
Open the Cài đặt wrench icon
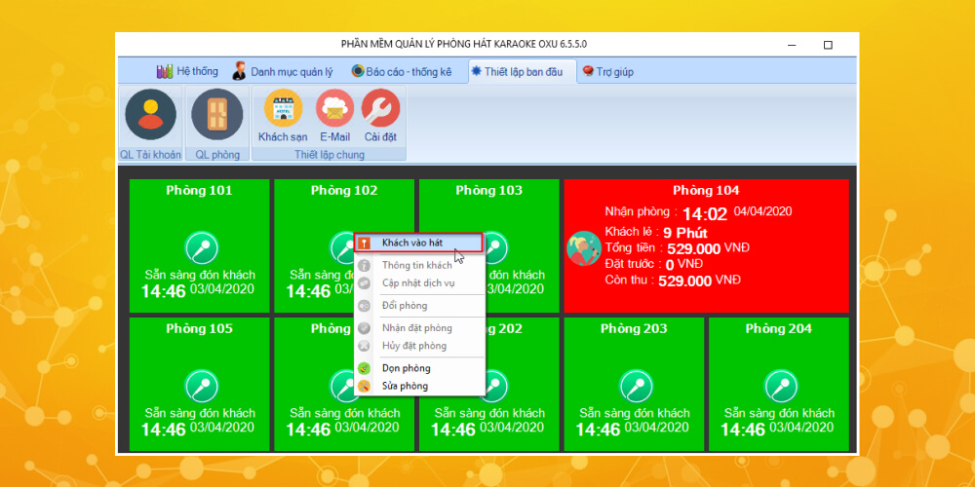point(380,108)
